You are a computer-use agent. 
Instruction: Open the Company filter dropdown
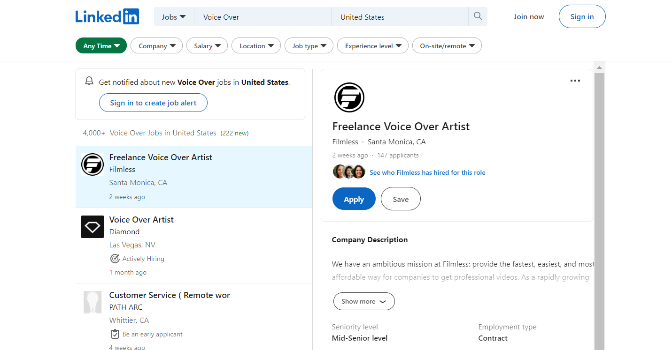pyautogui.click(x=156, y=45)
